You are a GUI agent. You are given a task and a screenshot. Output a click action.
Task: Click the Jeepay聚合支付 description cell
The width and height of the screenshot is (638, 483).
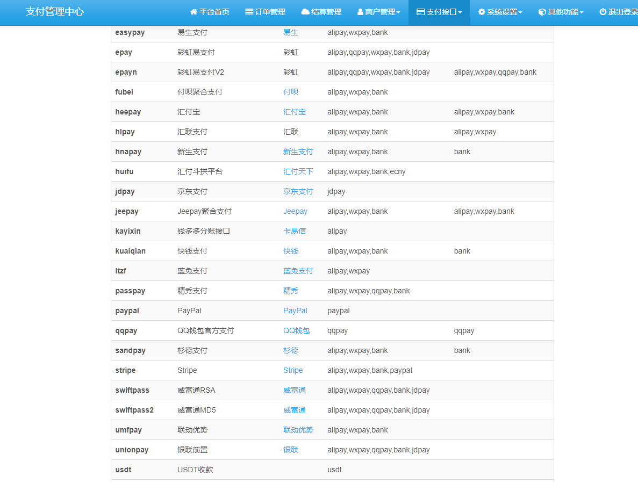(204, 212)
